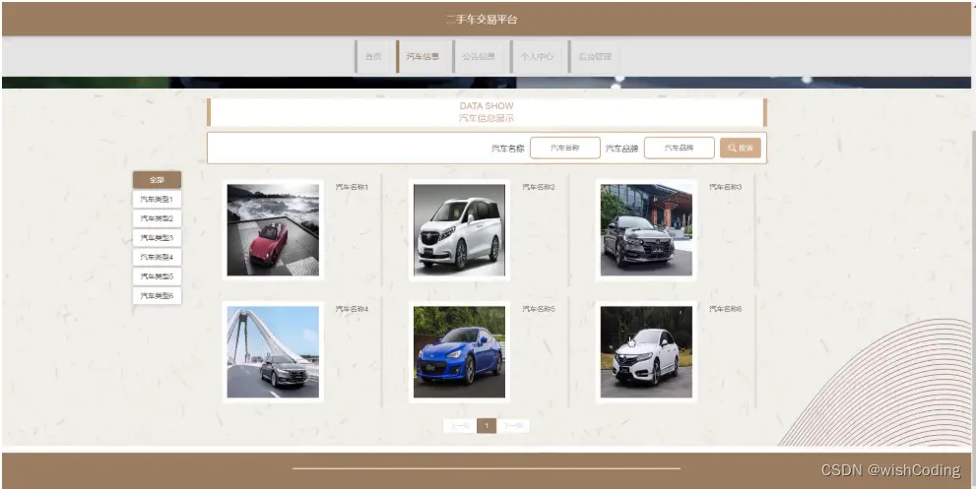
Task: Click the 汽车名称3 title
Action: (x=726, y=187)
